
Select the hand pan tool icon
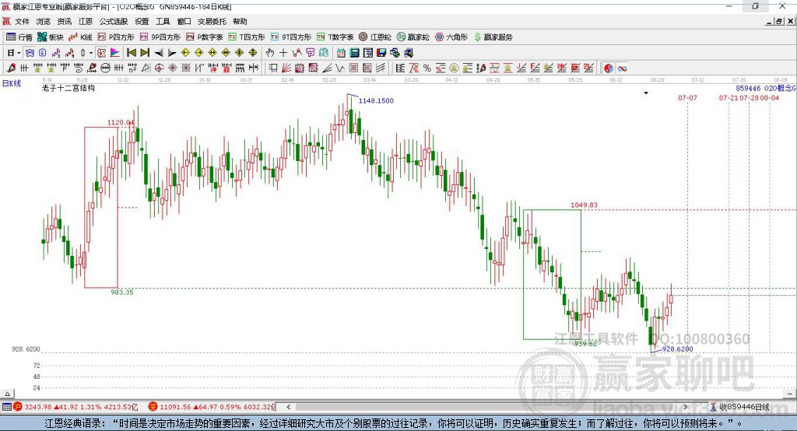point(270,53)
